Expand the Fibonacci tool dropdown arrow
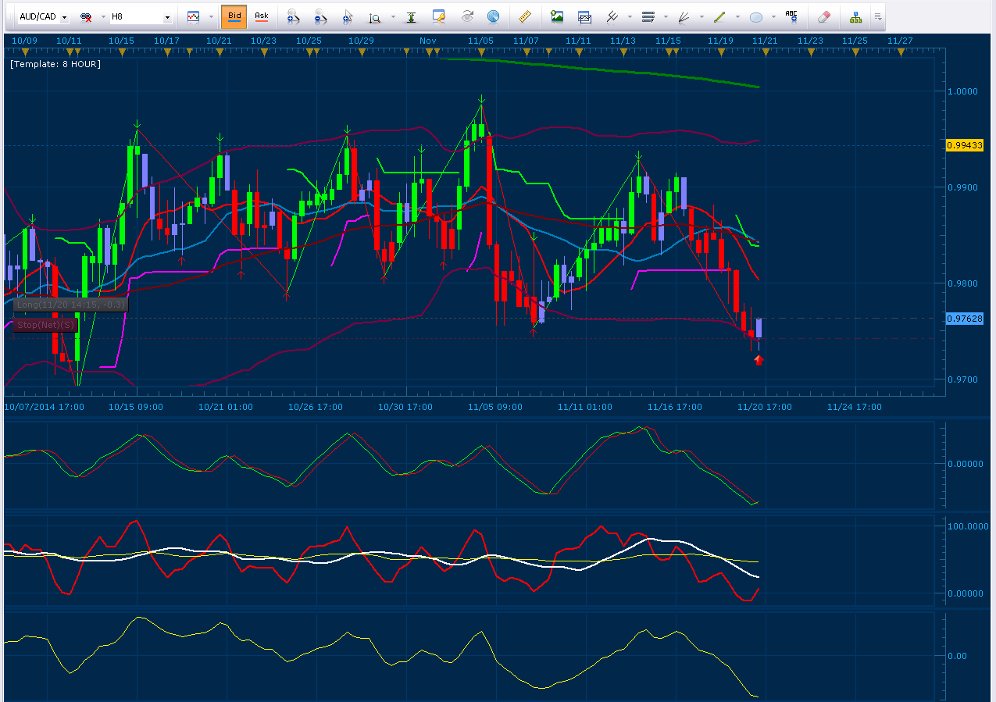Image resolution: width=996 pixels, height=702 pixels. pyautogui.click(x=666, y=16)
